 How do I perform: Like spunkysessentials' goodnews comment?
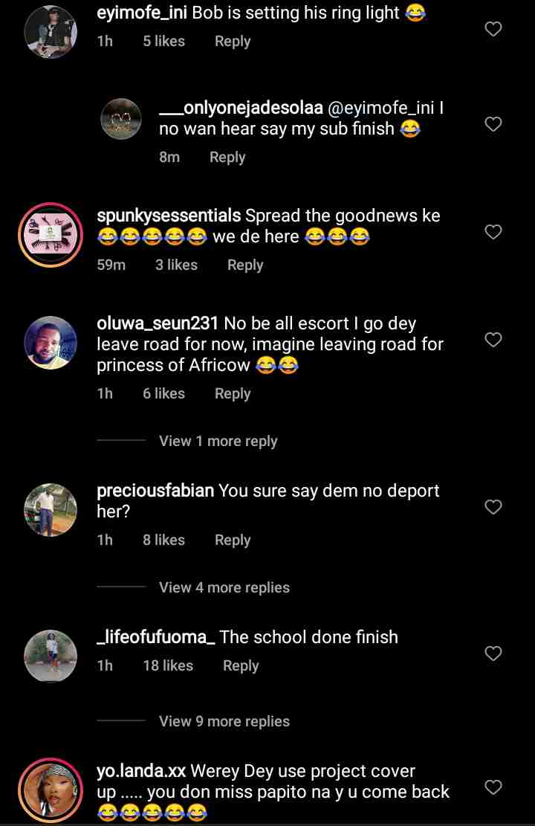493,232
